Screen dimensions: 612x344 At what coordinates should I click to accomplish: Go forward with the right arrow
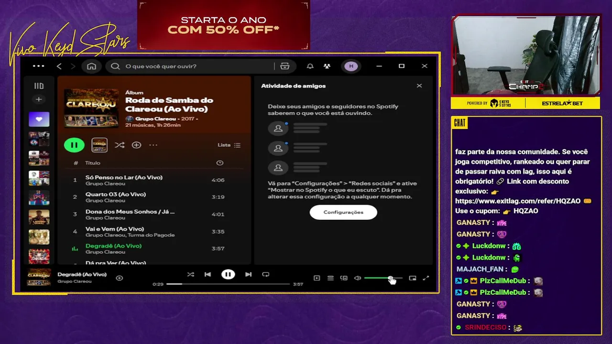(73, 66)
